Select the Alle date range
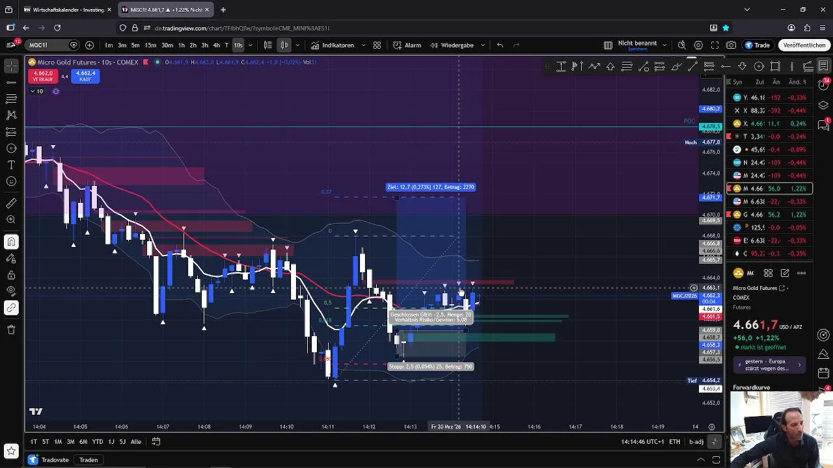Viewport: 833px width, 468px height. tap(136, 441)
